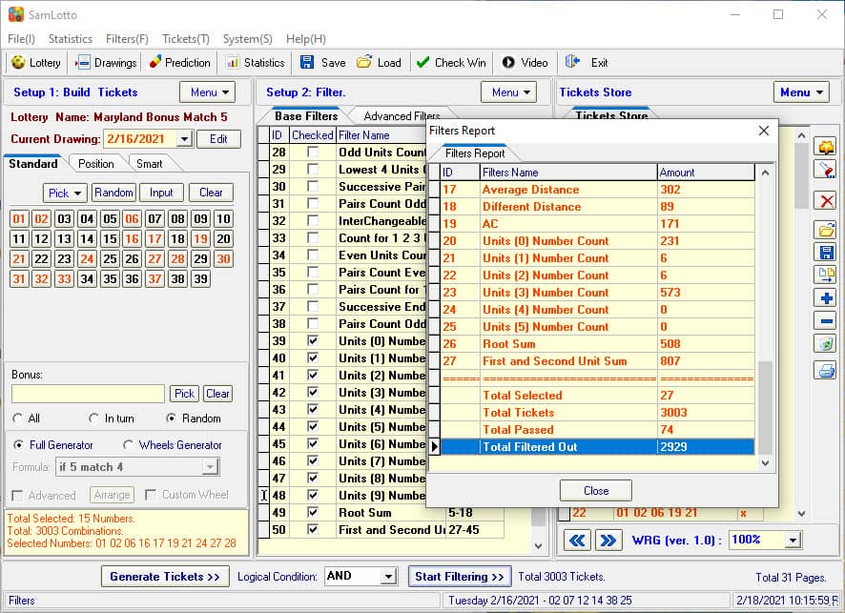Open the Statistics chart icon in toolbar
845x613 pixels.
coord(233,63)
